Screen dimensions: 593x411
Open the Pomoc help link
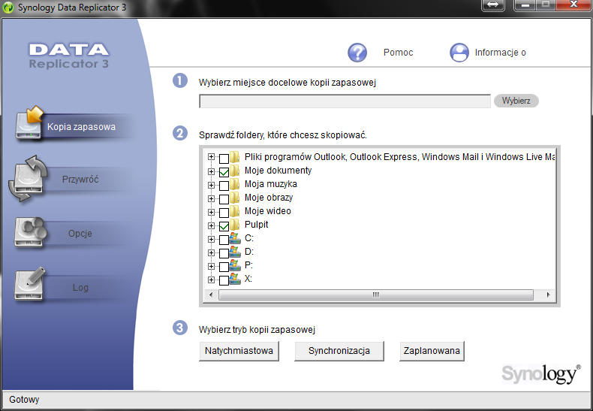click(399, 53)
